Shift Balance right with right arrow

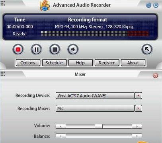137,136
